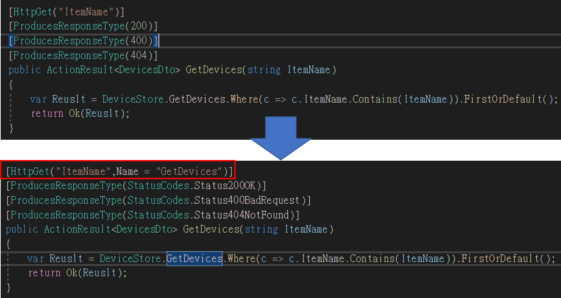Click the public keyword in the lower block

coord(22,229)
